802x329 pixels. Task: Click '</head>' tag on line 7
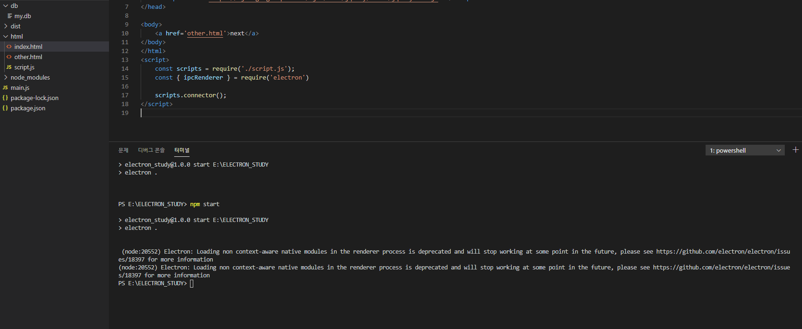[x=153, y=7]
